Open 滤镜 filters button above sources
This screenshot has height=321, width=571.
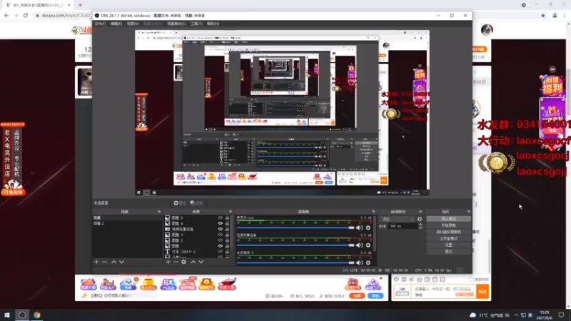click(x=197, y=203)
